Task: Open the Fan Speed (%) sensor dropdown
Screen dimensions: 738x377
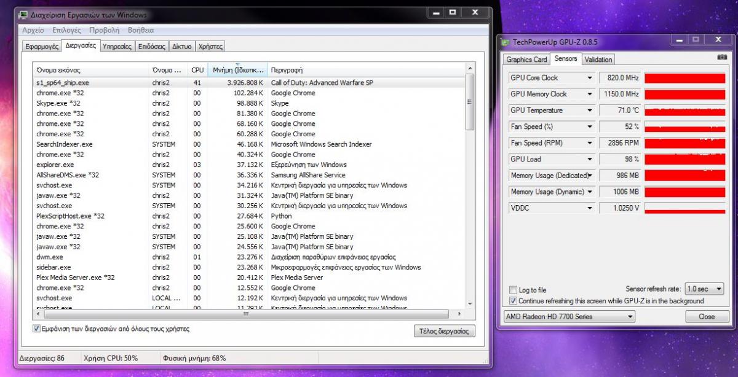Action: (x=590, y=126)
